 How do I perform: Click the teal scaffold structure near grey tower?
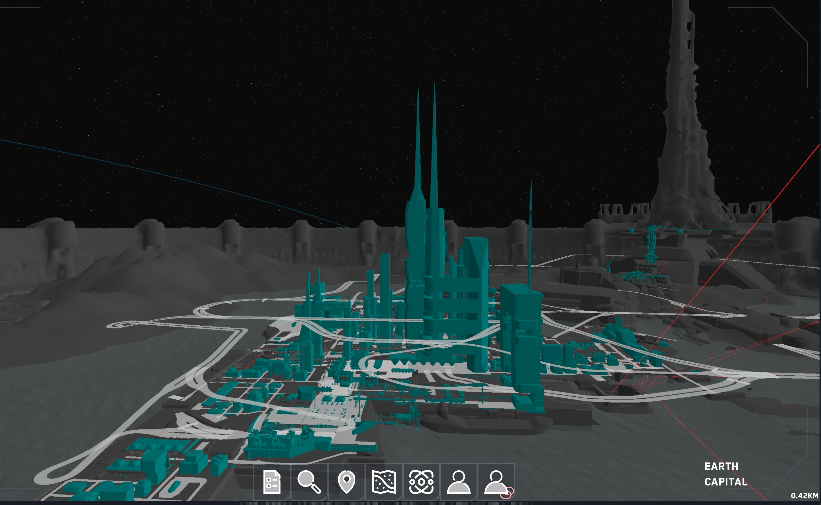[x=651, y=244]
